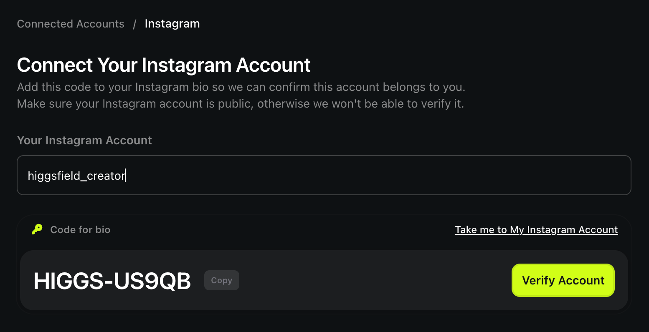Click the Code for bio label
Screen dimensions: 649x332
80,230
